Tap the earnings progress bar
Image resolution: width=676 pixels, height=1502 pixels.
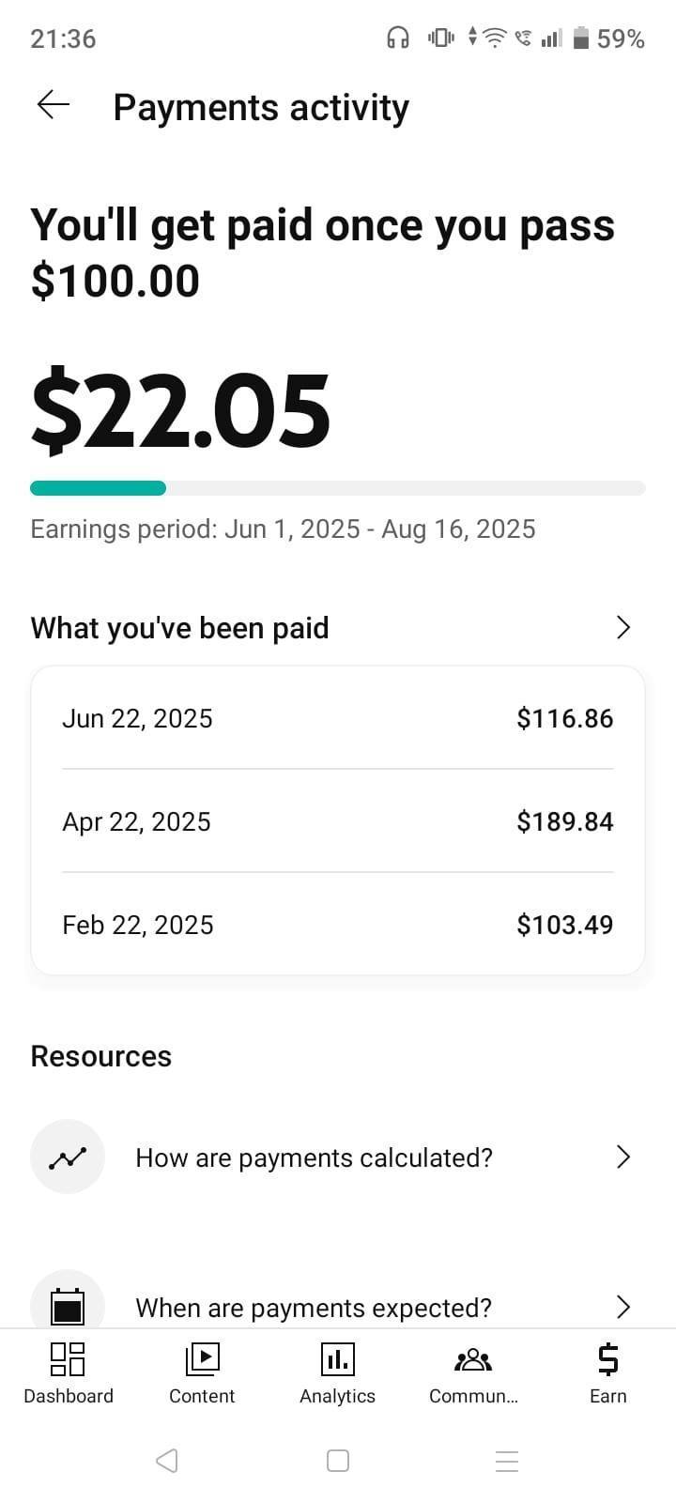(x=338, y=488)
